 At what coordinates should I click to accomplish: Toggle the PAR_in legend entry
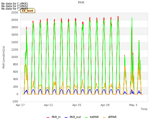53,117
